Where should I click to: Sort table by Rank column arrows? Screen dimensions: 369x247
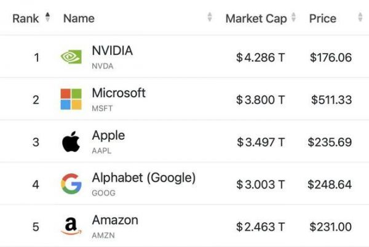48,18
